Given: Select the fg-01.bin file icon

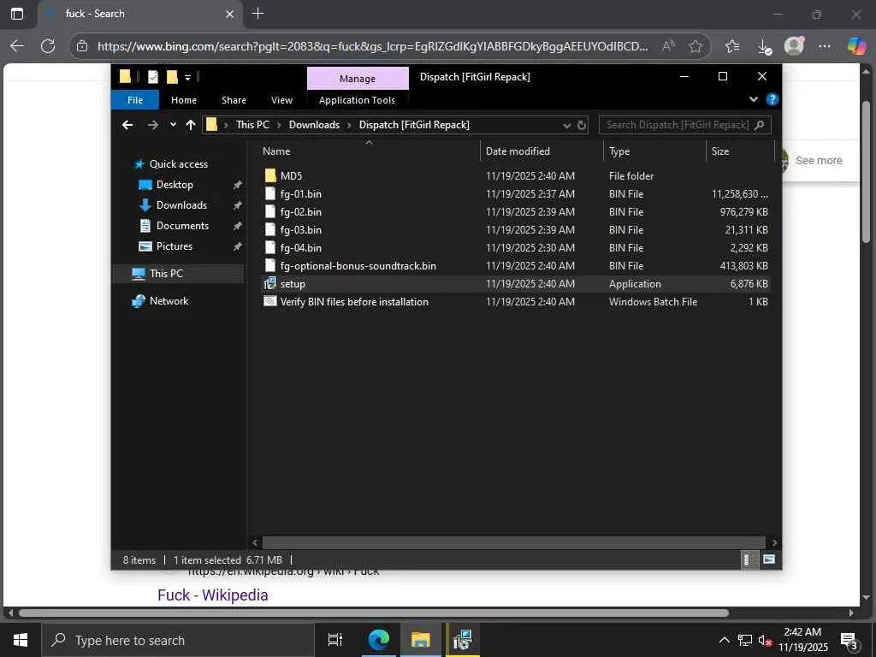Looking at the screenshot, I should coord(270,194).
